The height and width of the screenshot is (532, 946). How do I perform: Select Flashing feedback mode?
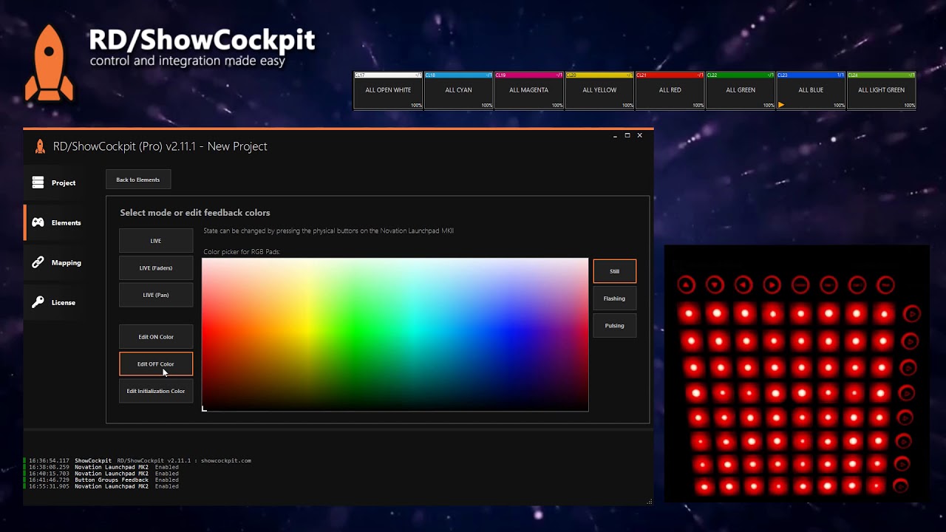pyautogui.click(x=614, y=299)
